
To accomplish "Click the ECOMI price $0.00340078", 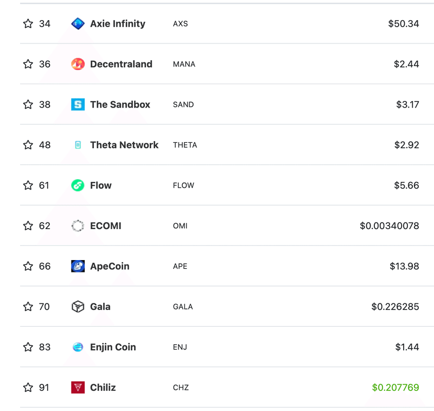I will click(x=389, y=226).
